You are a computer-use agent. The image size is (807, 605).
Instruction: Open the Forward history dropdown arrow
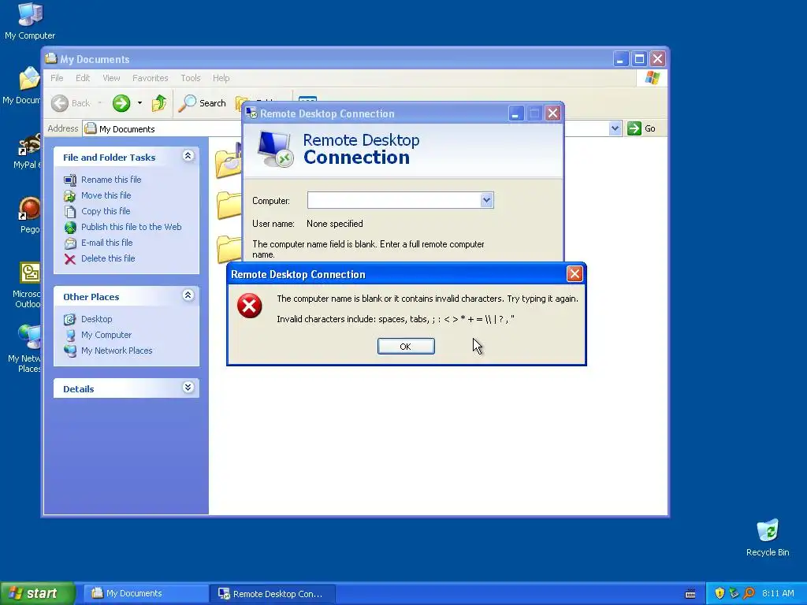coord(139,103)
